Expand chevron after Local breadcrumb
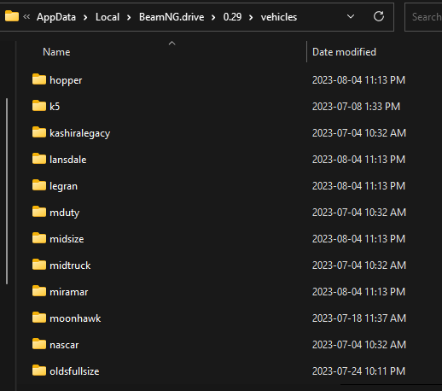Viewport: 442px width, 391px height. [x=129, y=17]
